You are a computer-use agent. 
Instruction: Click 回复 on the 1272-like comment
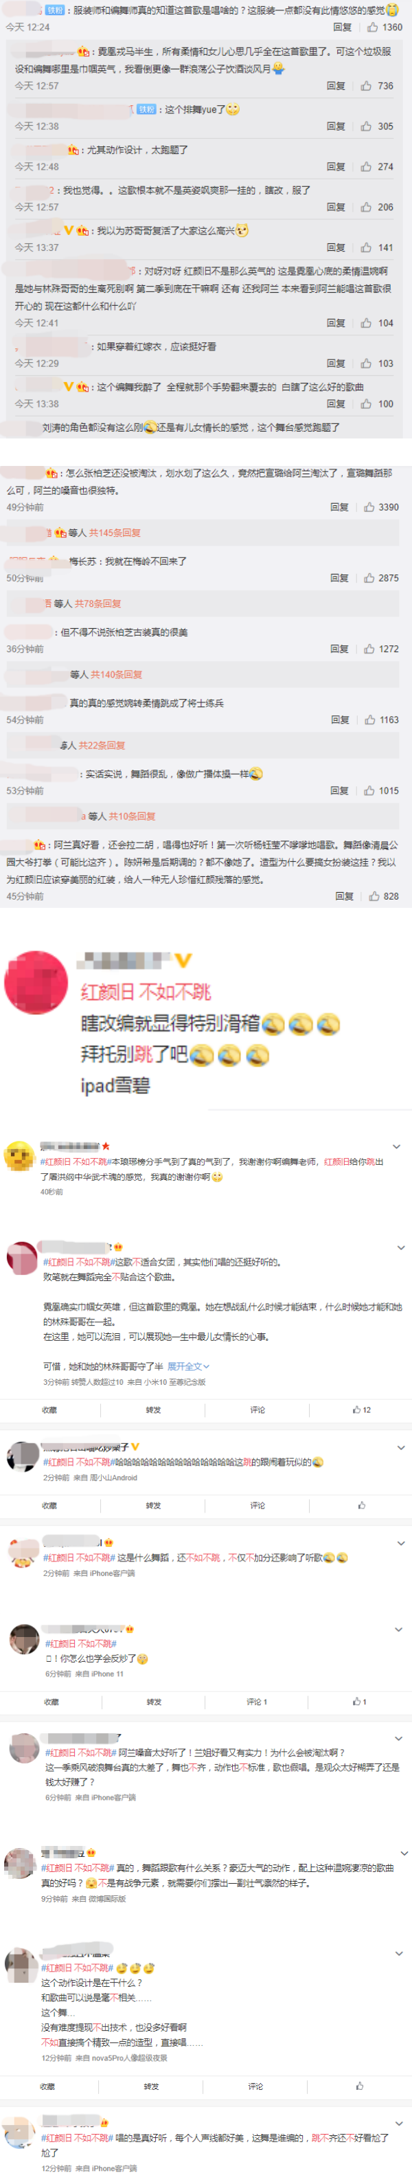(339, 649)
